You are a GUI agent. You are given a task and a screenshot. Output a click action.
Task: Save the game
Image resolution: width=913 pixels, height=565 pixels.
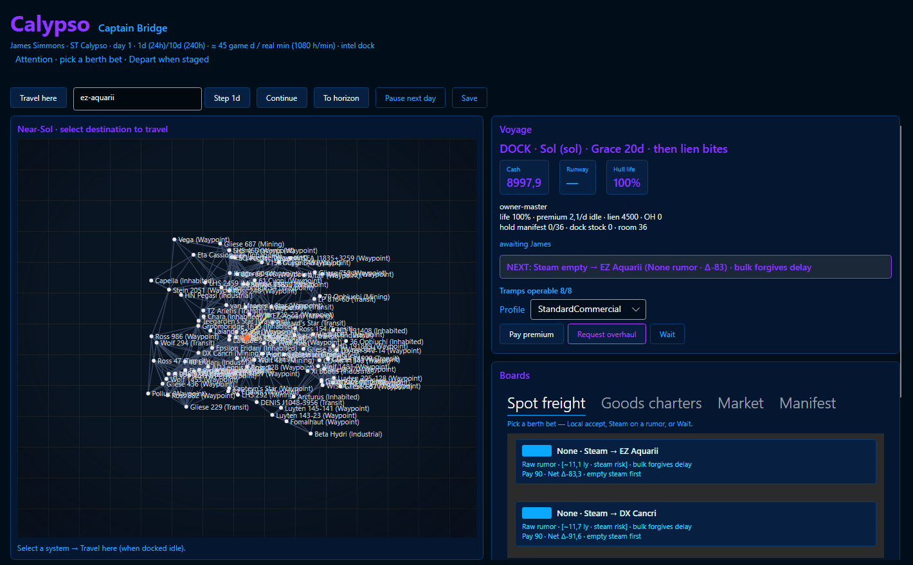point(469,98)
